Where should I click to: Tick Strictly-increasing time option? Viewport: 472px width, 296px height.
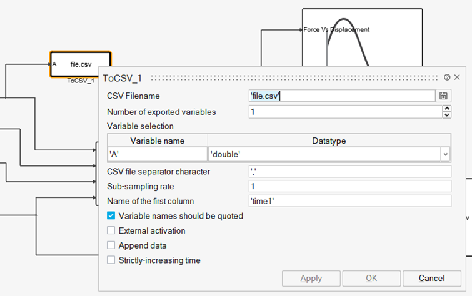pyautogui.click(x=111, y=260)
